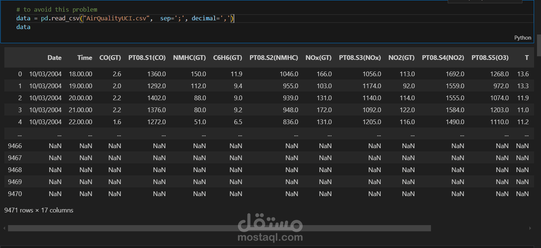Click the NMHC(GT) value 51.0
Screen dimensions: 541x248
pyautogui.click(x=200, y=122)
